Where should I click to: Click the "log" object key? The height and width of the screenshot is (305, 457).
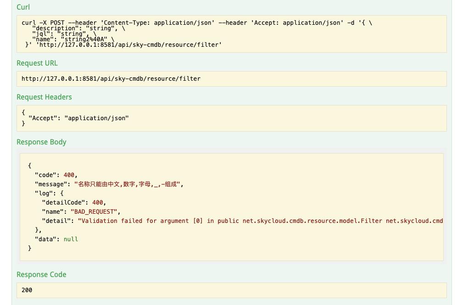[x=44, y=194]
